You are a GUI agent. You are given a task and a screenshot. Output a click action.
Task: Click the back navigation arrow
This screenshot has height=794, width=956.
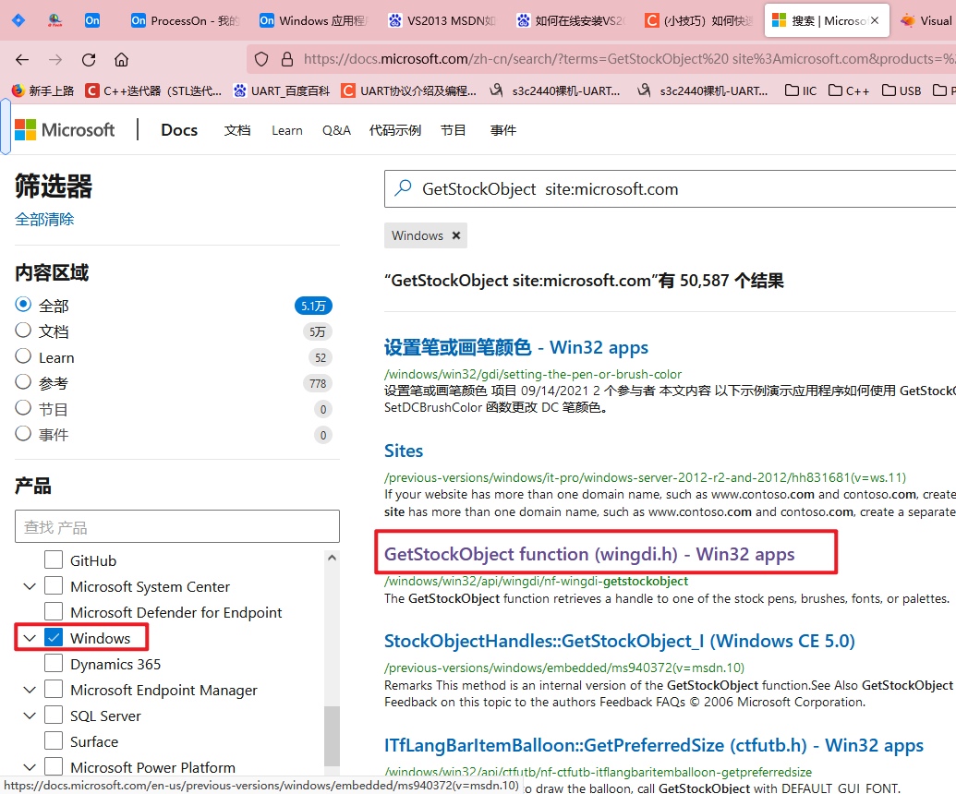click(21, 59)
